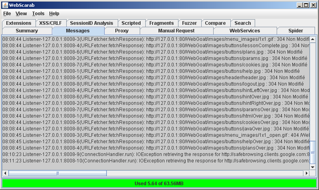Open the Help menu

pos(54,14)
